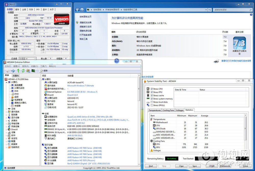The height and width of the screenshot is (171, 255).
Task: Click the Close button in Stability Test
Action: click(246, 166)
